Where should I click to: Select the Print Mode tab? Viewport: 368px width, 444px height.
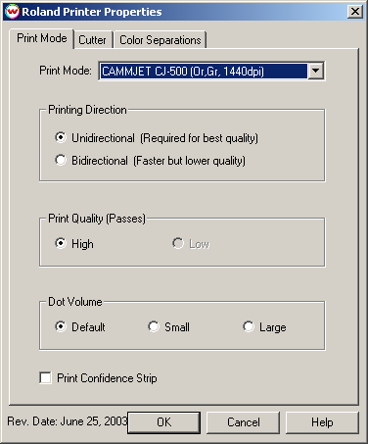coord(42,38)
